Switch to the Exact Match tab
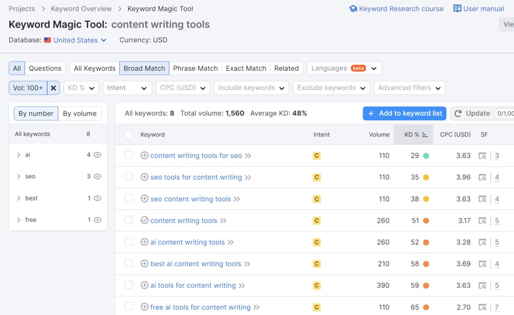 [x=246, y=68]
